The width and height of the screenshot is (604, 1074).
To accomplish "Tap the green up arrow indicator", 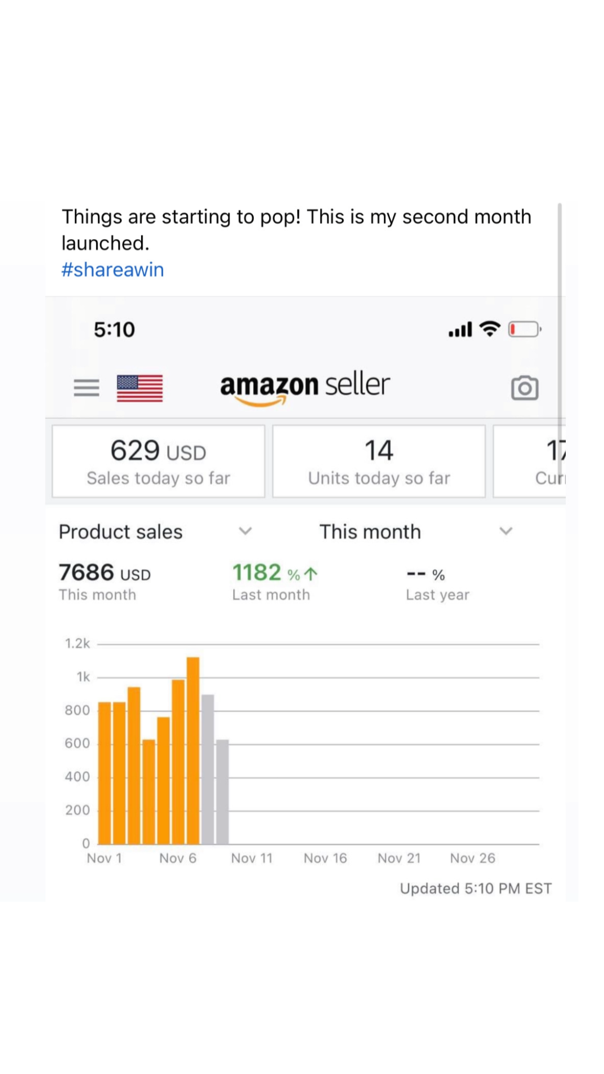I will click(x=311, y=574).
